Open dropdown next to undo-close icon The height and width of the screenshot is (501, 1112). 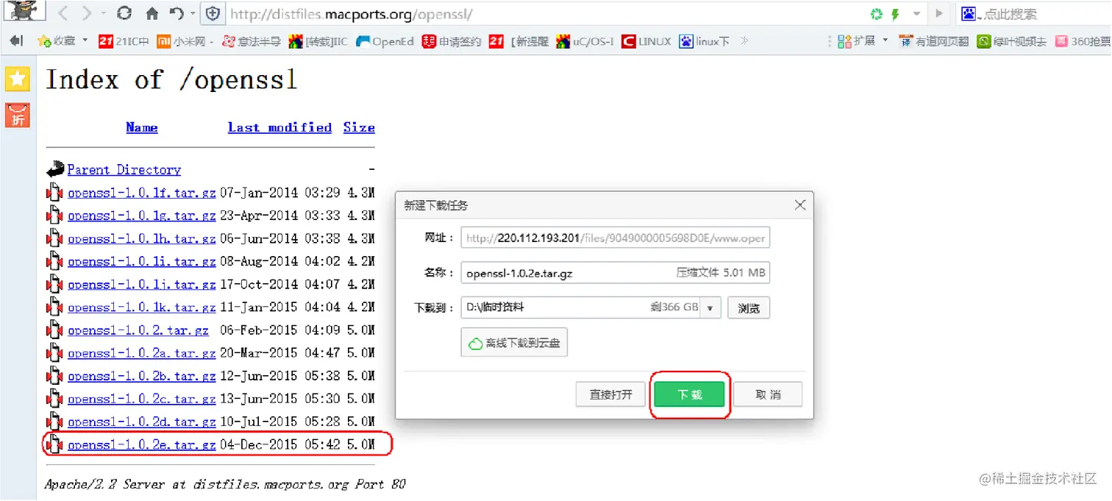[193, 13]
